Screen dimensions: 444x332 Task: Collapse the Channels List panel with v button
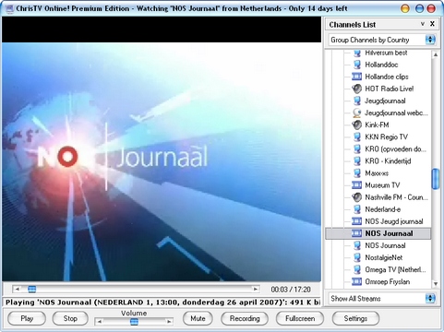pos(423,24)
